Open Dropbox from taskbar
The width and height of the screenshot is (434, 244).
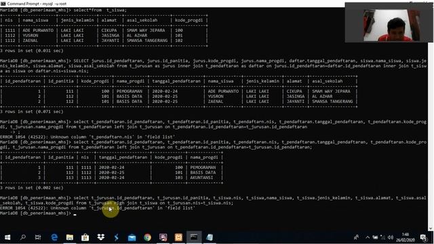(x=101, y=237)
